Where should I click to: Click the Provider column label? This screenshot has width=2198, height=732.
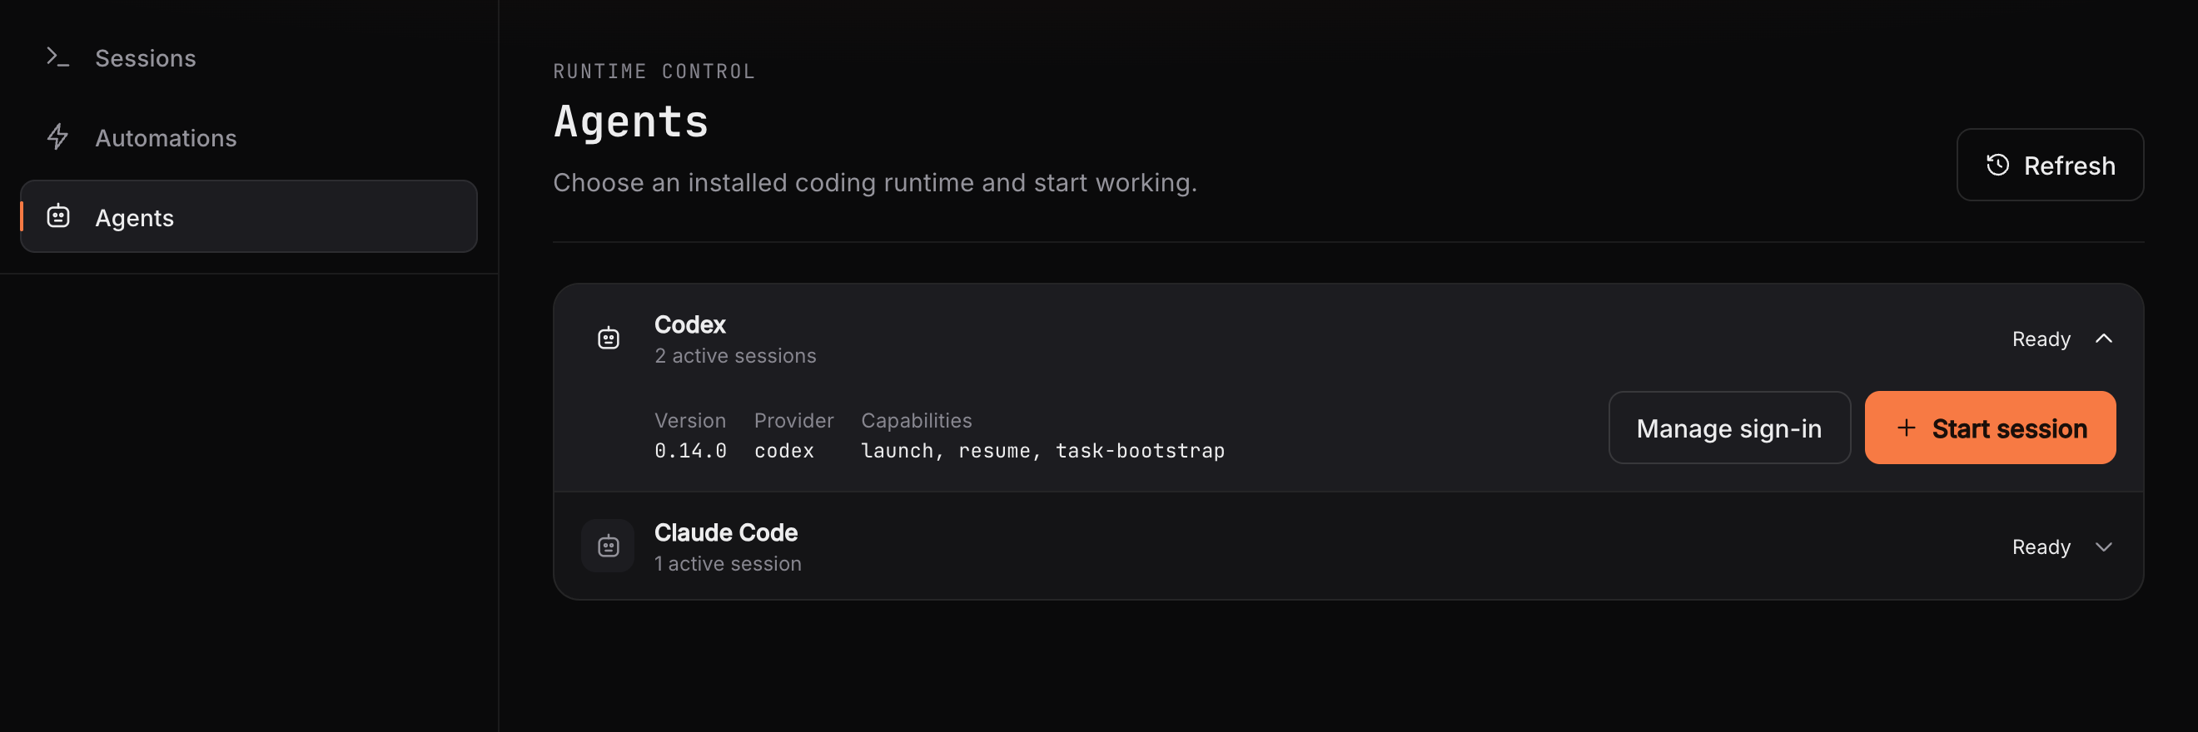[x=793, y=420]
